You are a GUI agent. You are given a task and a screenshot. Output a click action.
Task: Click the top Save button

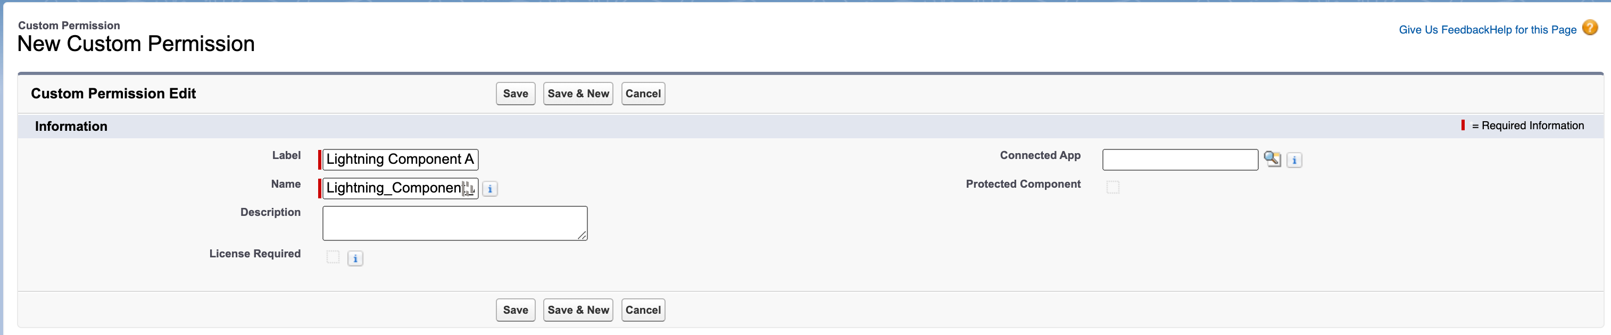point(516,94)
